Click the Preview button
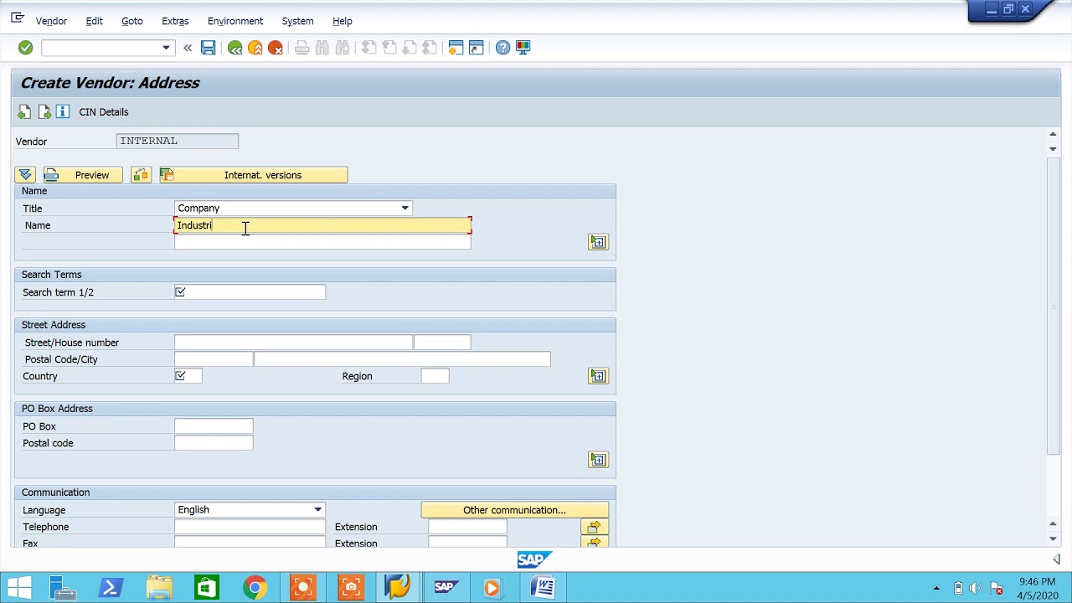Screen dimensions: 1072x603 point(83,174)
